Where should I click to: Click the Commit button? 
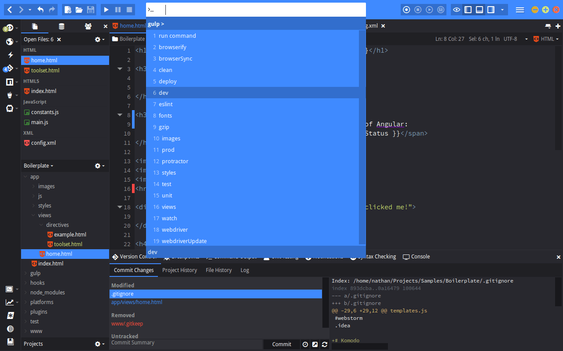tap(281, 344)
